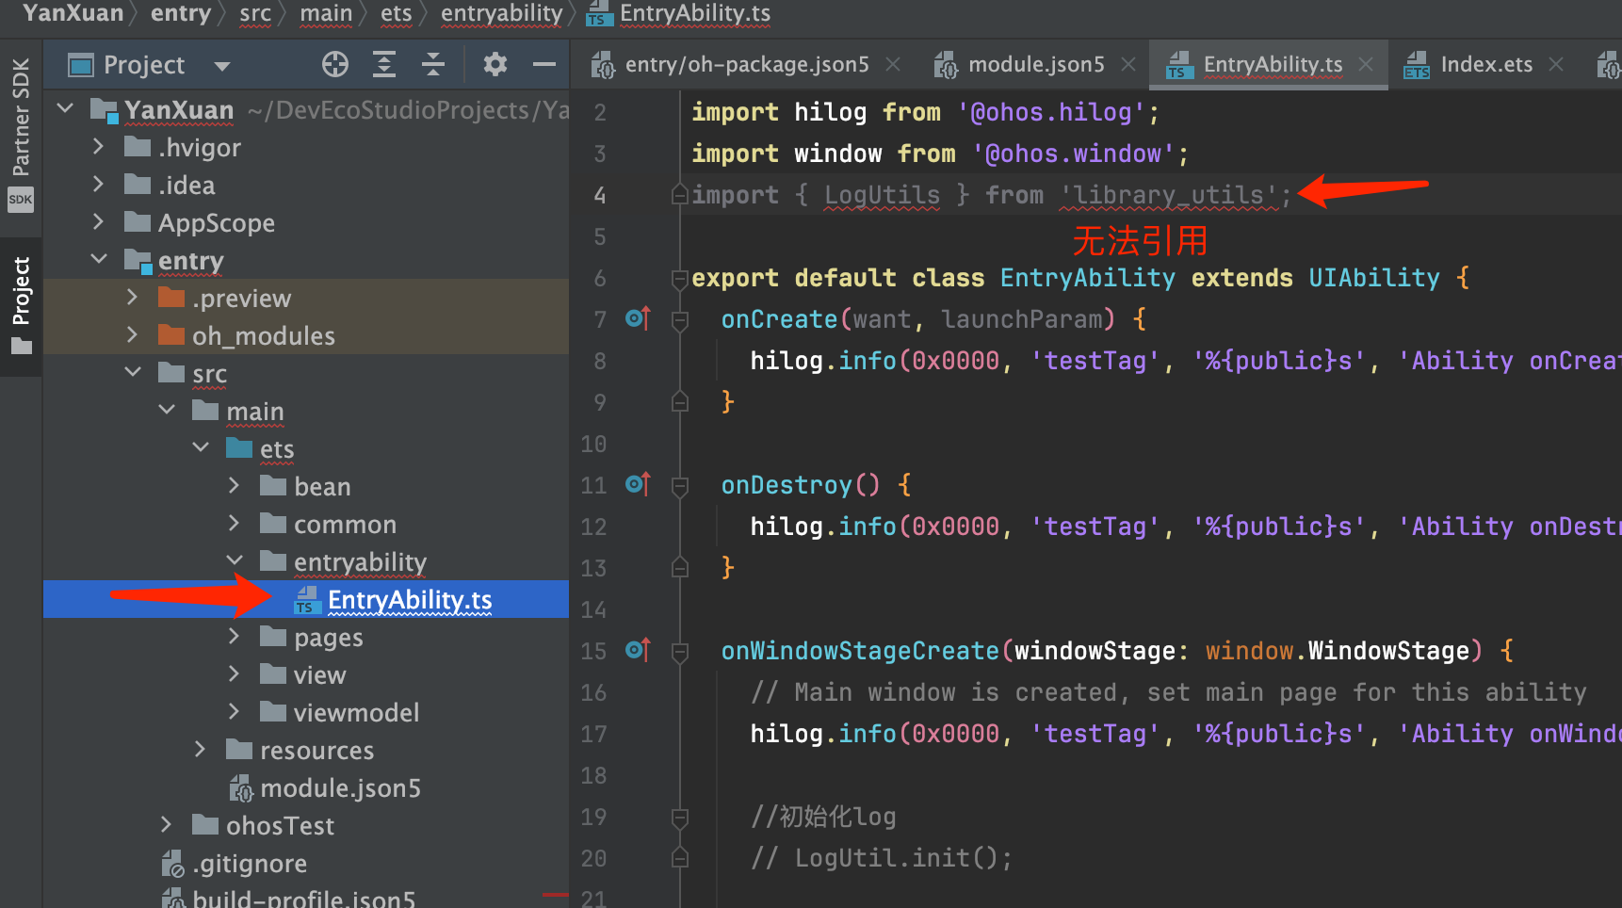Switch to module.json5 editor tab
1622x908 pixels.
click(1036, 64)
